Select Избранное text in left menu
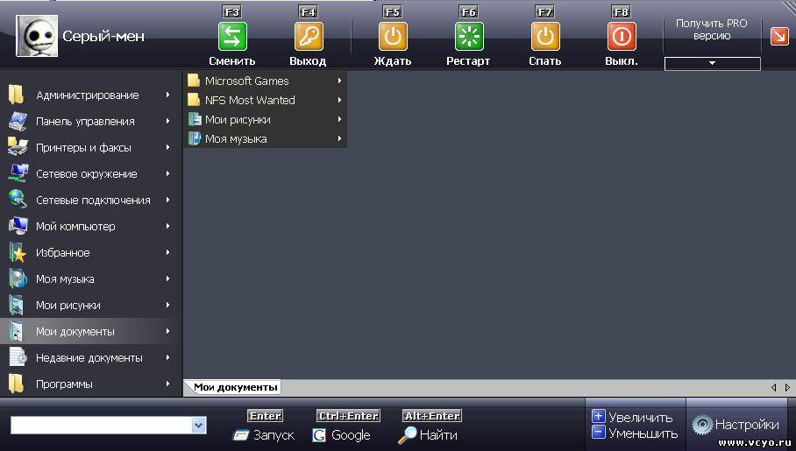Viewport: 796px width, 451px height. coord(63,252)
